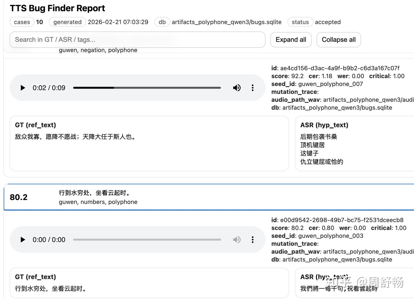Click the db path in the report header
414x299 pixels.
[x=227, y=22]
